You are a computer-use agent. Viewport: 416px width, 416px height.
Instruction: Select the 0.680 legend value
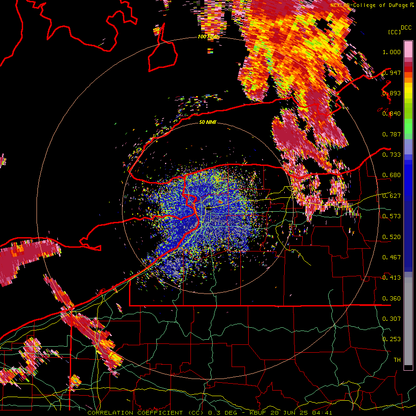pyautogui.click(x=392, y=175)
